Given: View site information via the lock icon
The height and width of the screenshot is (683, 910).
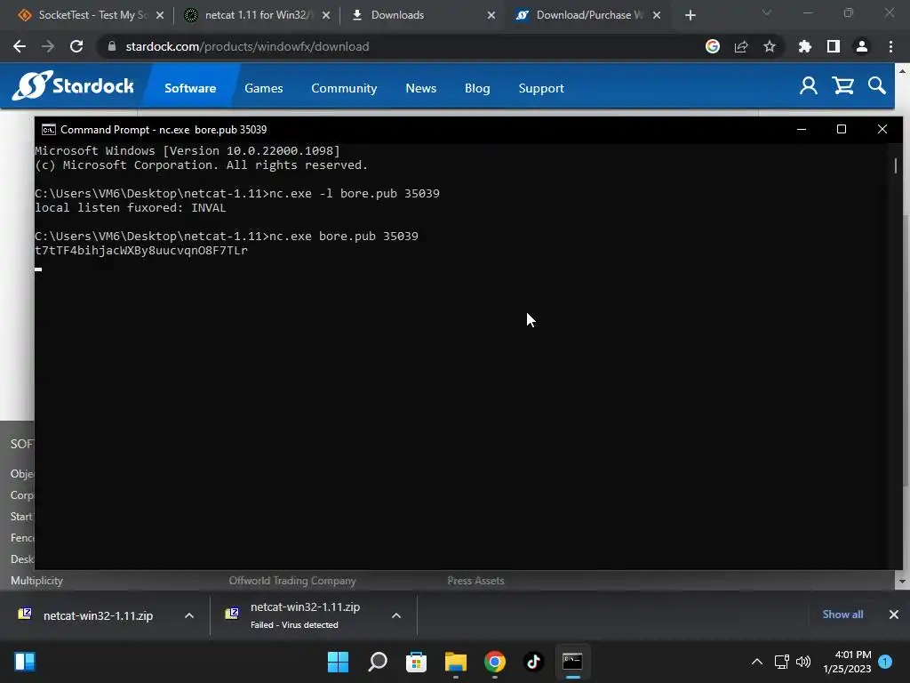Looking at the screenshot, I should pyautogui.click(x=112, y=46).
